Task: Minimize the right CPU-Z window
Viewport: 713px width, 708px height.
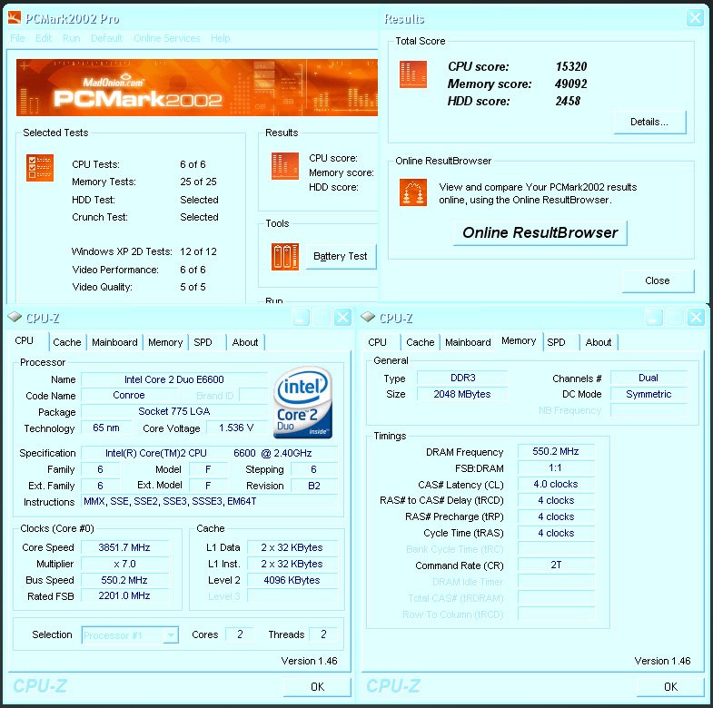Action: point(654,317)
